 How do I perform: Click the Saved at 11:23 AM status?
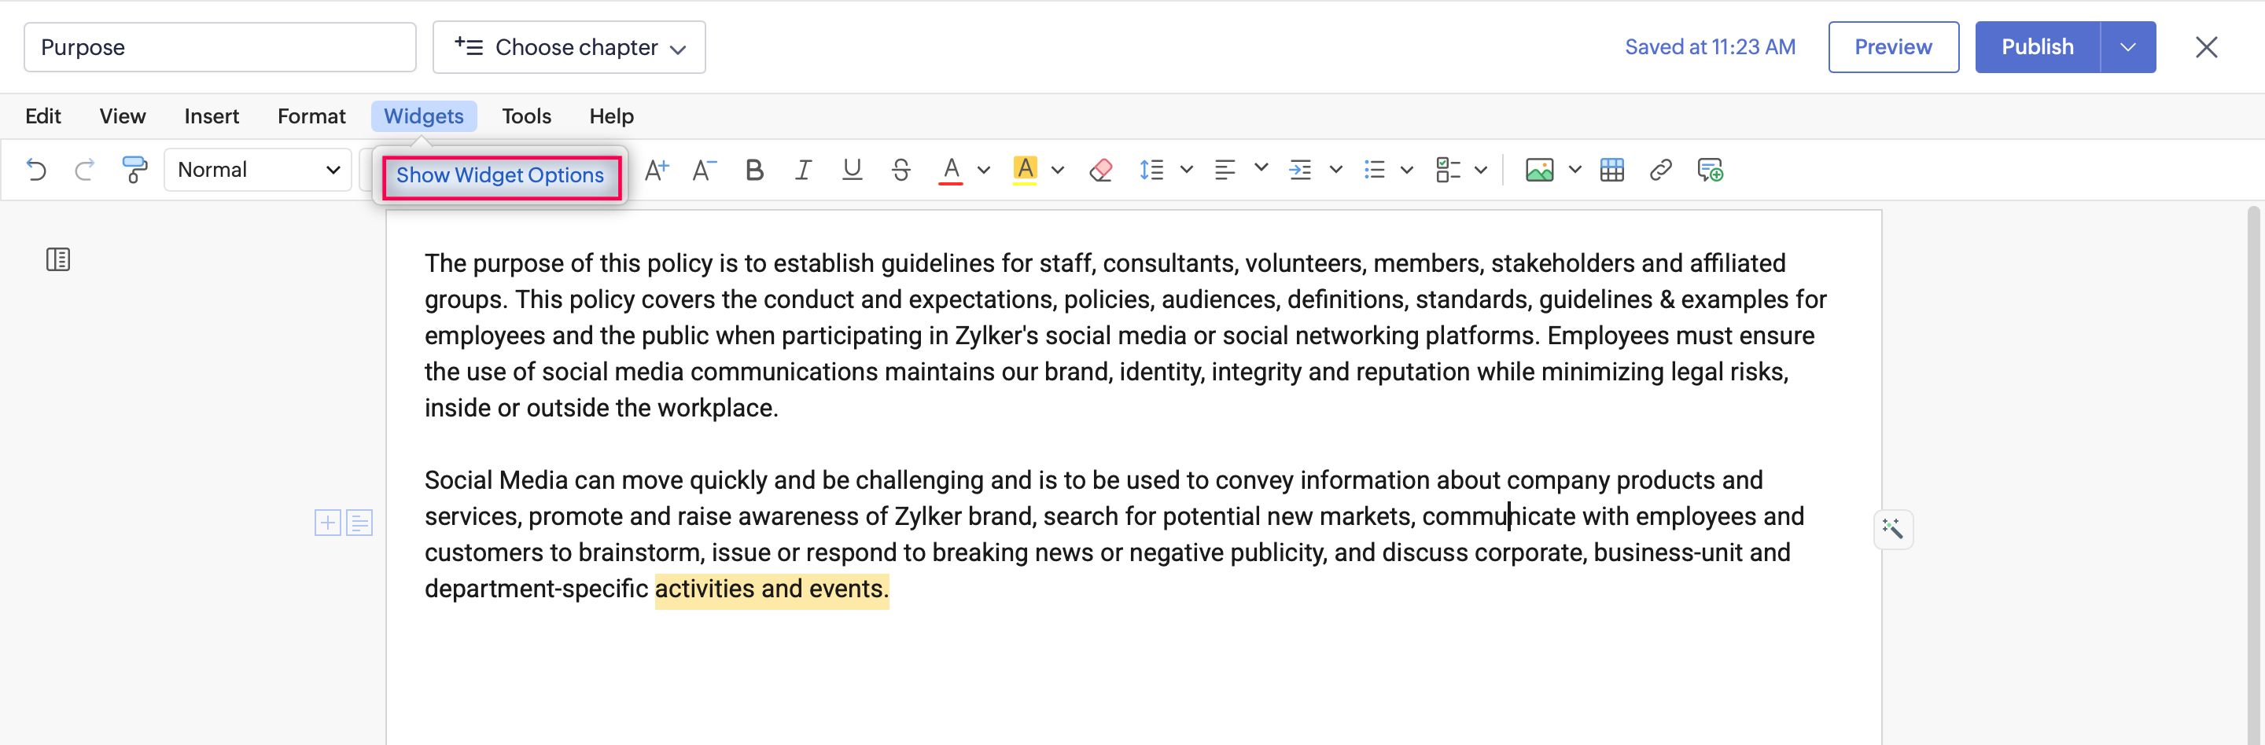[x=1709, y=47]
